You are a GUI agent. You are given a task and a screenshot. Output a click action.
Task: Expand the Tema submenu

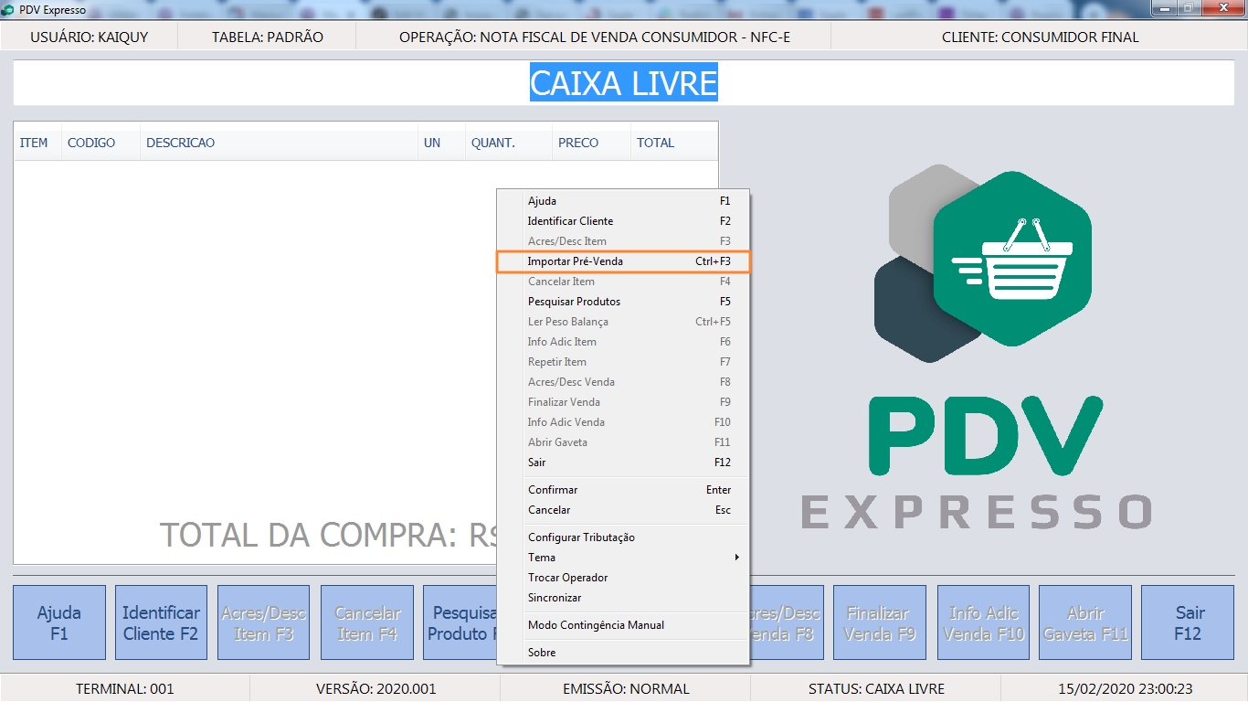[x=622, y=558]
